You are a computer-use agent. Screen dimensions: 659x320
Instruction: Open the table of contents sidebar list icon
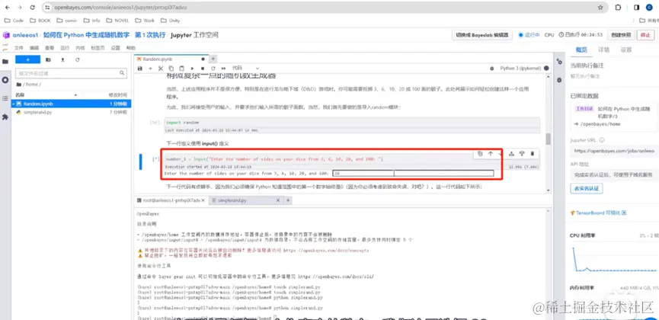tap(5, 98)
